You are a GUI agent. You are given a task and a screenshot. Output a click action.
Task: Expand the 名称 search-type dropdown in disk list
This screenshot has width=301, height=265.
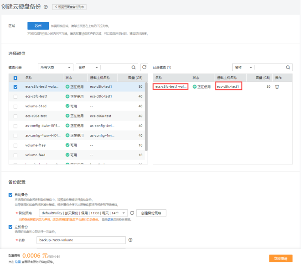(88, 67)
